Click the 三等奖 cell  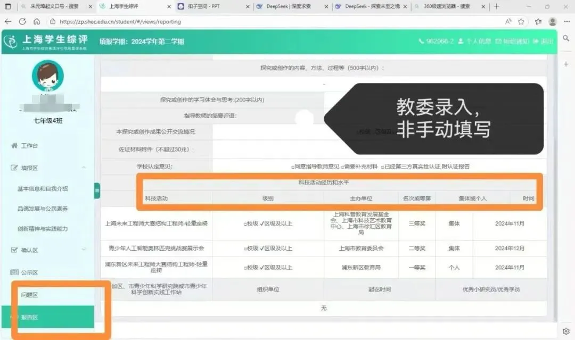417,223
